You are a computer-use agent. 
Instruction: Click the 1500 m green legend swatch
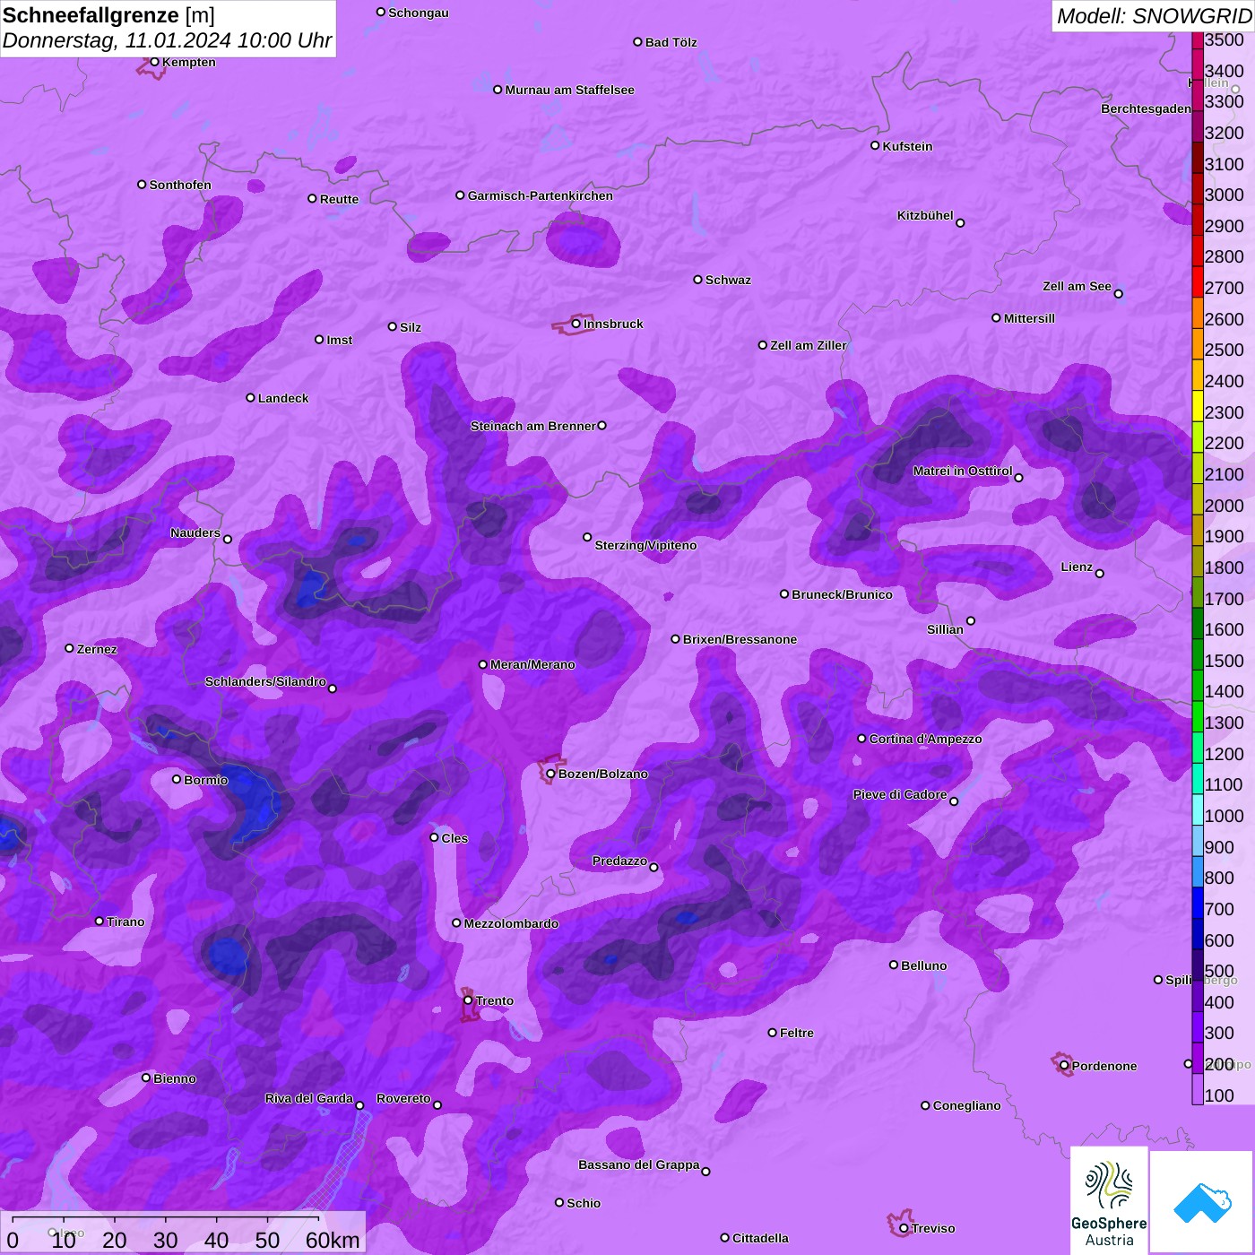point(1197,654)
